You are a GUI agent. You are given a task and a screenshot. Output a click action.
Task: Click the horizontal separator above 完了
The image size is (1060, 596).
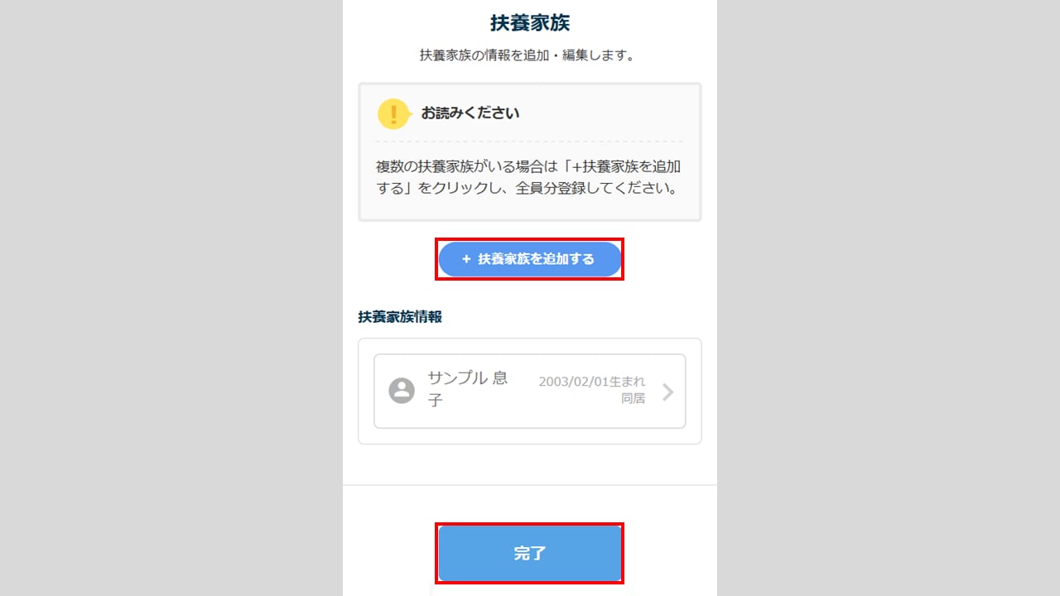coord(530,485)
